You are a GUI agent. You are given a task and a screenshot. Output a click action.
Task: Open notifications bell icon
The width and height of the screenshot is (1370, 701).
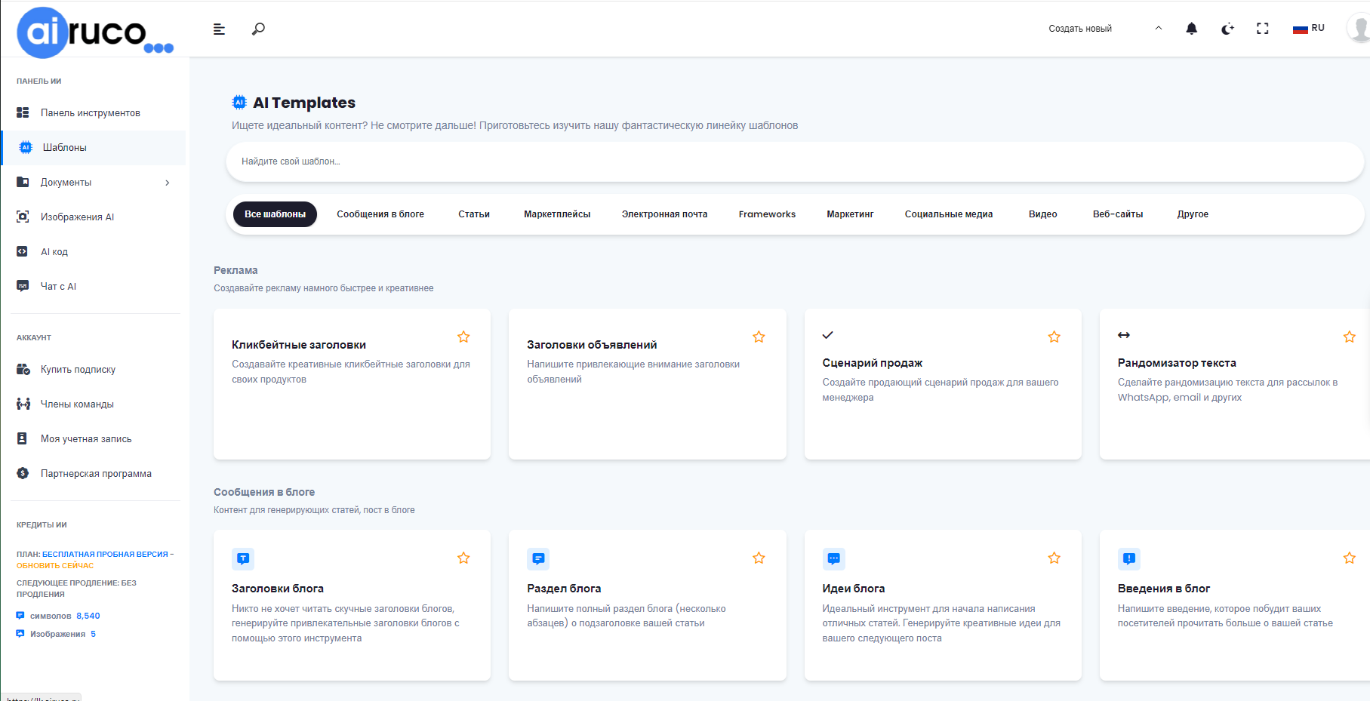click(1191, 28)
